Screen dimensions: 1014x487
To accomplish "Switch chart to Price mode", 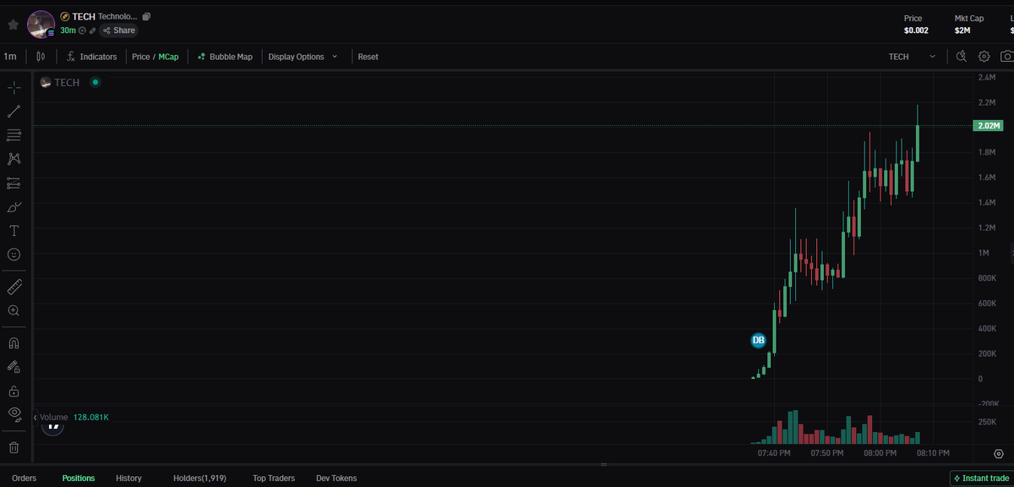I will tap(140, 57).
